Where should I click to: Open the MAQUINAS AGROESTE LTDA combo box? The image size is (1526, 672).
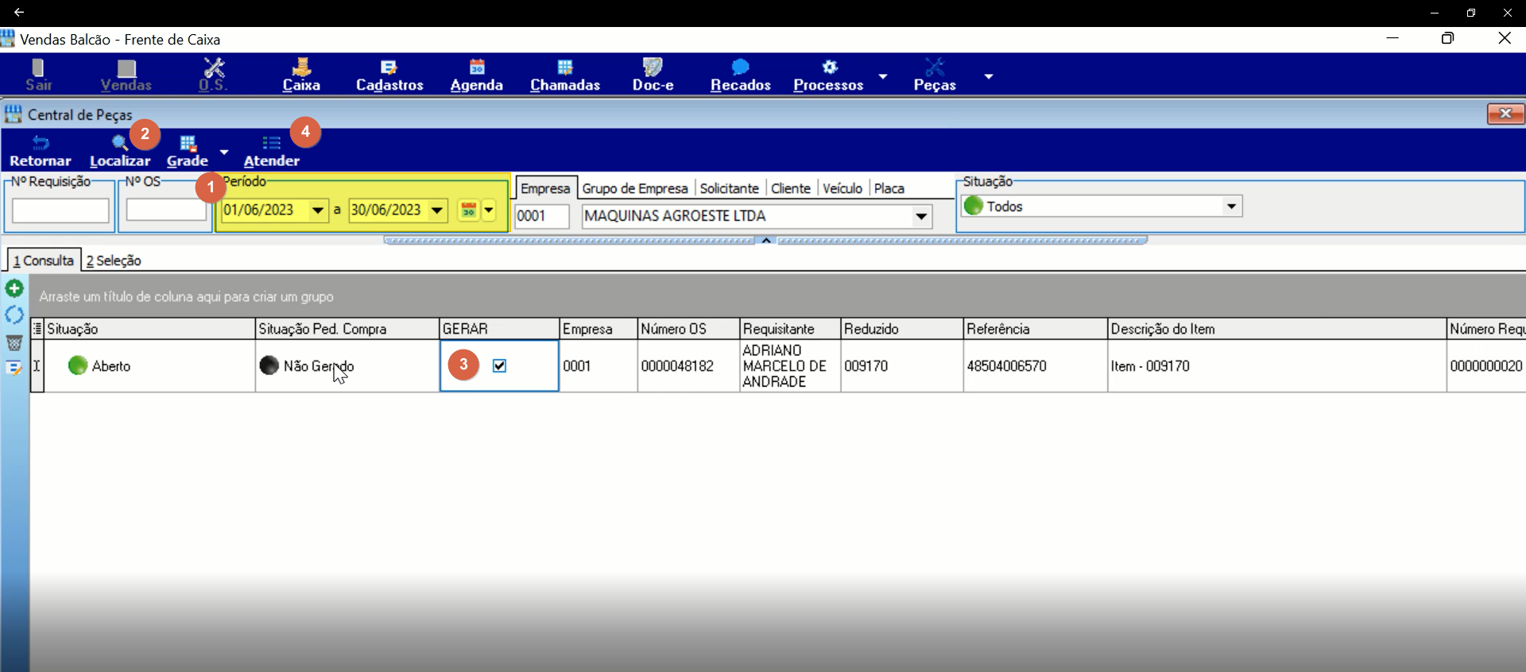point(921,216)
